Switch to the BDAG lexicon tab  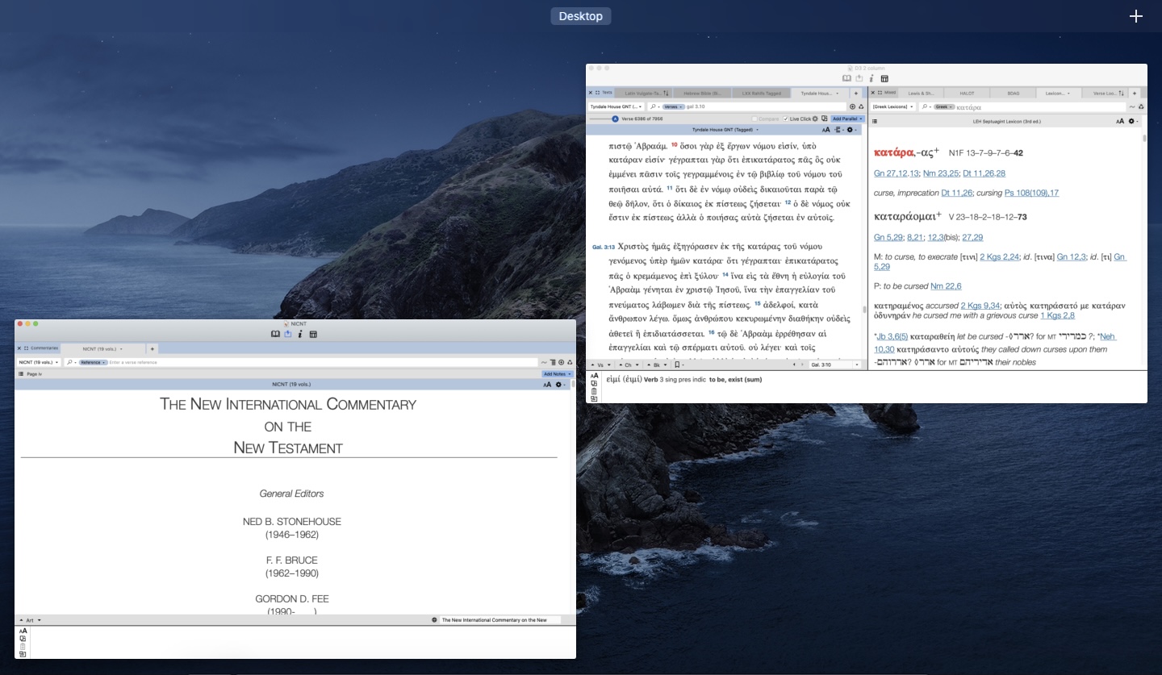(1013, 93)
